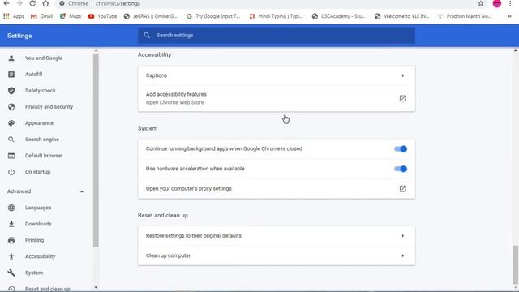Open the YouTube bookmark
Screen dimensions: 519x292
[103, 16]
